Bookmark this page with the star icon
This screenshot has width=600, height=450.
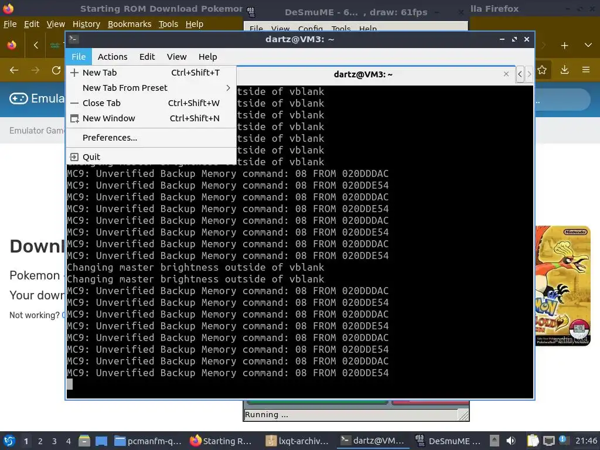click(542, 70)
